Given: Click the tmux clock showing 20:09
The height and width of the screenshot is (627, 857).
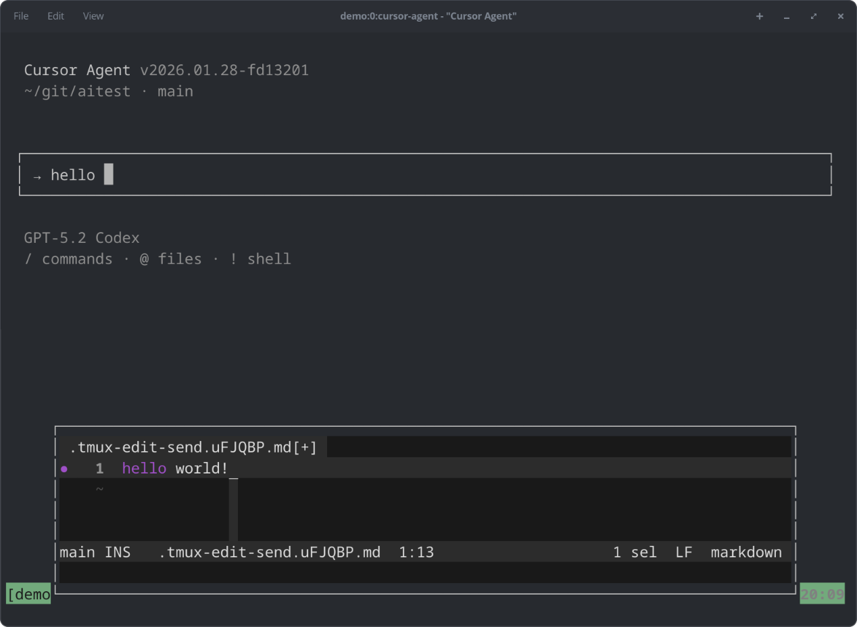Looking at the screenshot, I should (822, 595).
